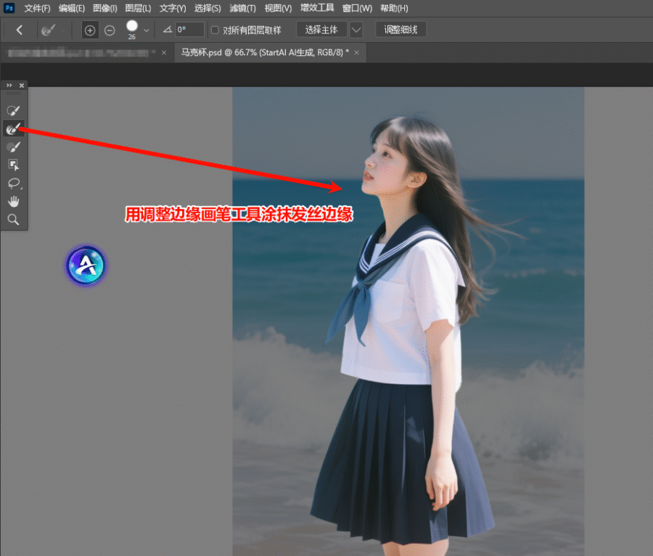Click the Photoshop Ps icon in the title bar
The image size is (653, 556).
coord(9,8)
